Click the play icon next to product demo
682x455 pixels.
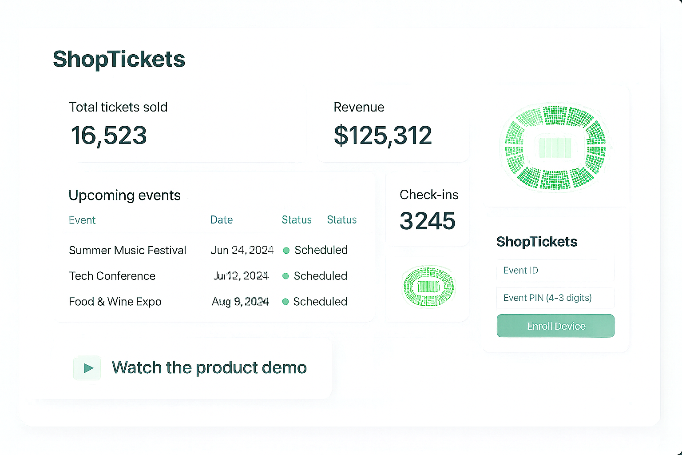[x=87, y=368]
